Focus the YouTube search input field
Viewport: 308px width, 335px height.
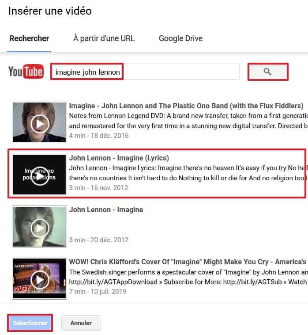pyautogui.click(x=145, y=72)
